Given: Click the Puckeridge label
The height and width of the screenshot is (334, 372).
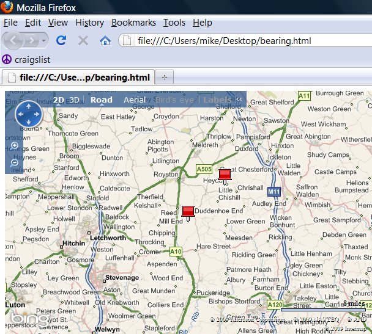Looking at the screenshot, I should coord(213,292).
